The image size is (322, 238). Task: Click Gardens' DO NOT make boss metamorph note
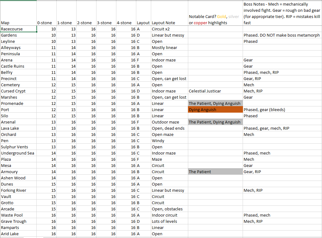click(x=282, y=35)
